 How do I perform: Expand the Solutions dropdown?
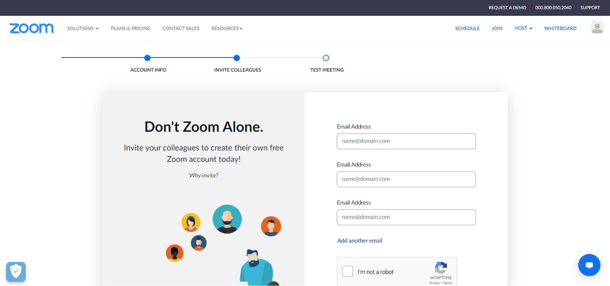click(x=83, y=29)
